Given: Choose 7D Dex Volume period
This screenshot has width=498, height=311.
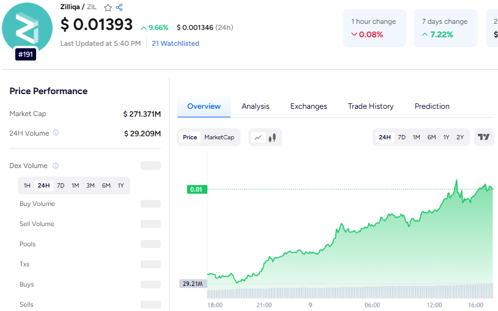Looking at the screenshot, I should [x=61, y=185].
